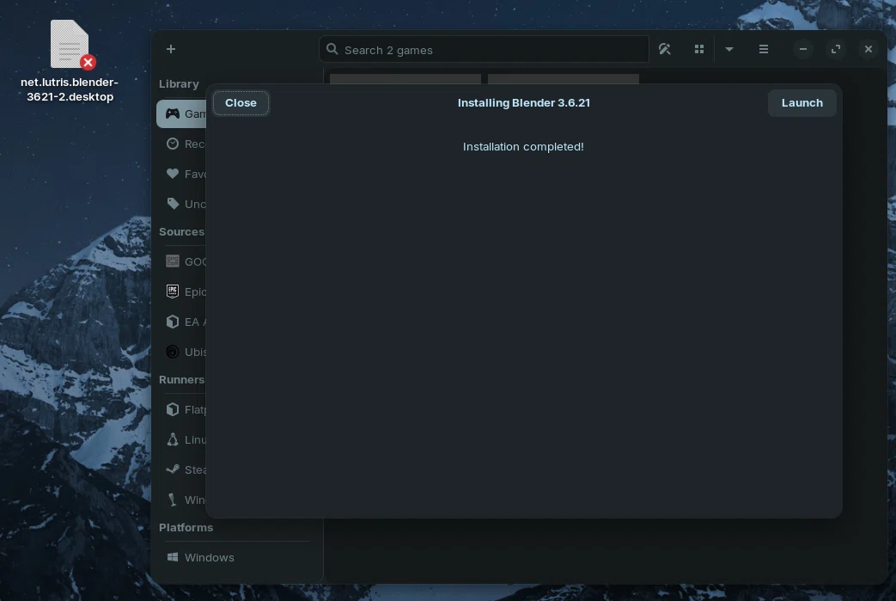The height and width of the screenshot is (601, 896).
Task: Launch Blender after installation
Action: [802, 103]
